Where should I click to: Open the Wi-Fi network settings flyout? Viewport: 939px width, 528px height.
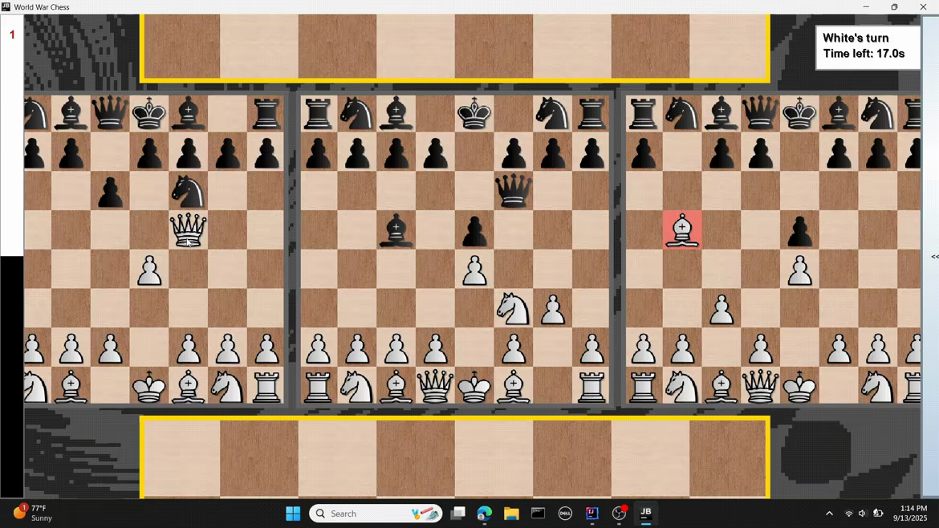[848, 514]
